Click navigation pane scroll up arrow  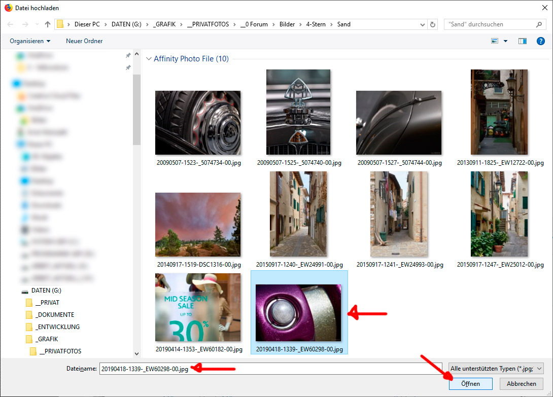click(x=137, y=54)
